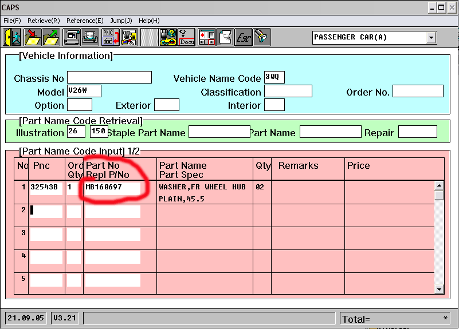Click the Staple Part Name field

click(219, 132)
